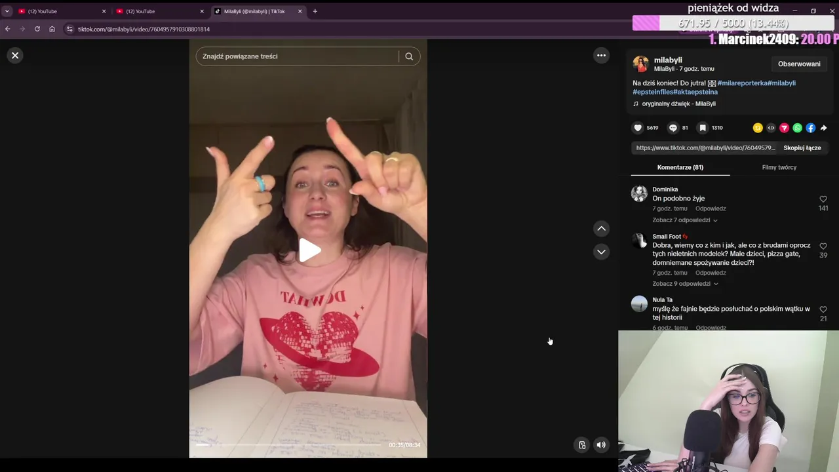Reply to Small Foot's comment via Odpowiedz
Screen dimensions: 839x472
pyautogui.click(x=711, y=273)
